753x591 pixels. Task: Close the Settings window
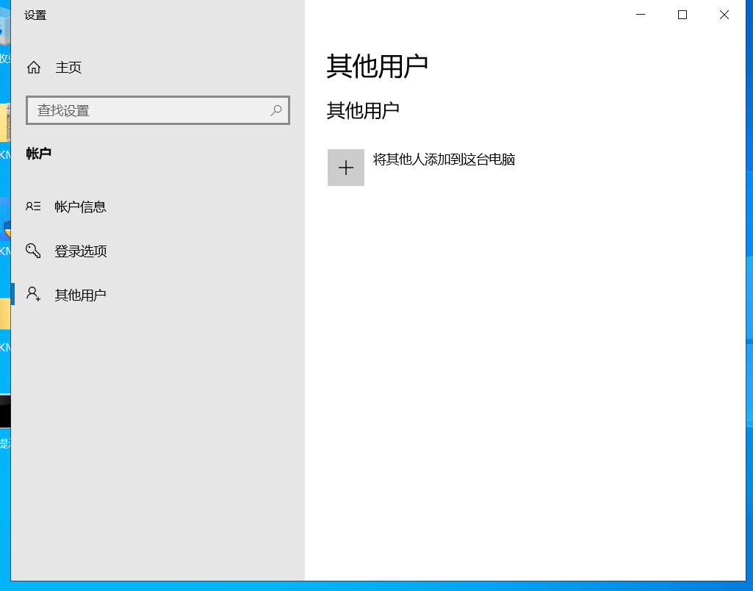point(724,14)
